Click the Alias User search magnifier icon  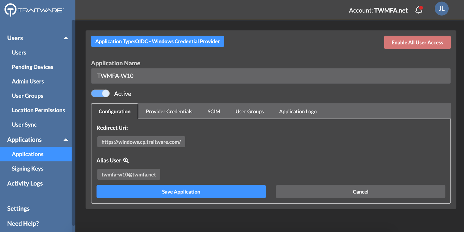pos(126,160)
